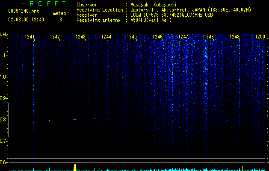Click the 0.6 kHz axis label

3,162
